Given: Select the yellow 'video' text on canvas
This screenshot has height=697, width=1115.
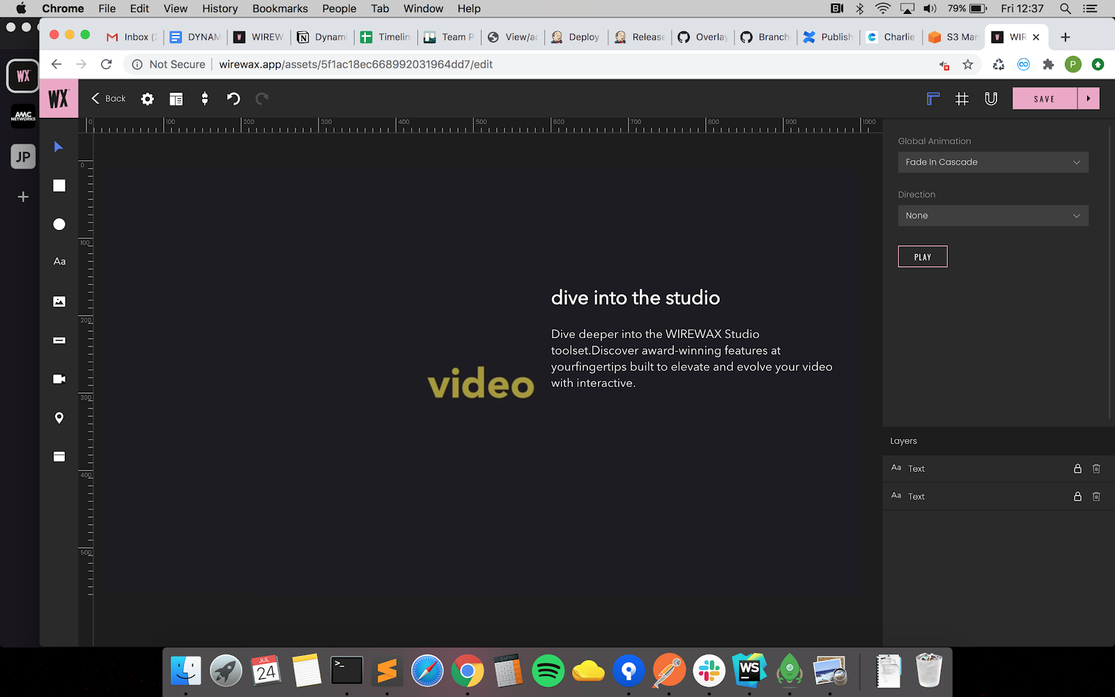Looking at the screenshot, I should click(481, 384).
